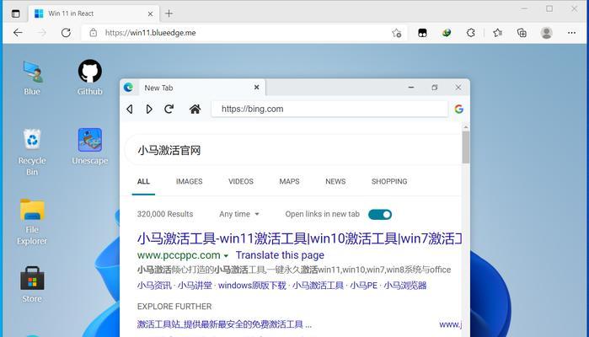Switch to the VIDEOS search tab
The height and width of the screenshot is (337, 589).
pos(241,181)
